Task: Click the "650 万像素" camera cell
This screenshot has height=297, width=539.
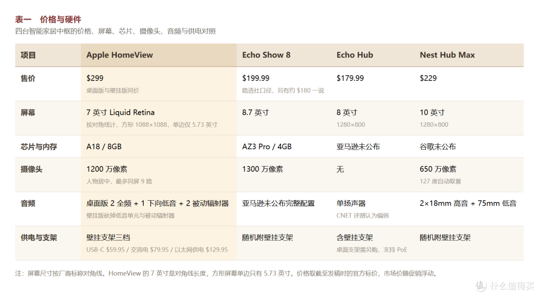Action: pyautogui.click(x=438, y=169)
